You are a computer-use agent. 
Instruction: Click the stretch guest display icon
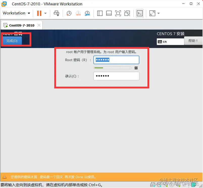tap(152, 13)
